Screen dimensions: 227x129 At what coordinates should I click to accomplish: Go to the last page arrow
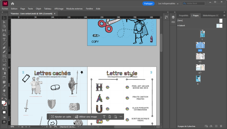click(51, 127)
